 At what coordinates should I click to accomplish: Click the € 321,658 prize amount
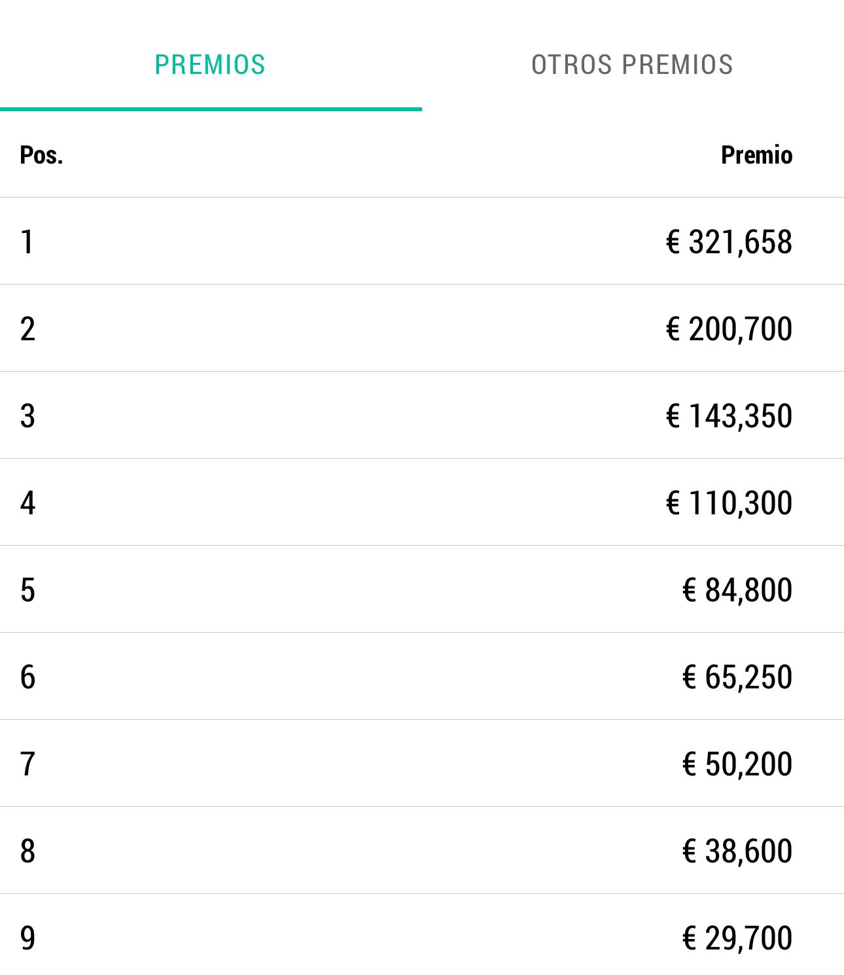[x=729, y=241]
